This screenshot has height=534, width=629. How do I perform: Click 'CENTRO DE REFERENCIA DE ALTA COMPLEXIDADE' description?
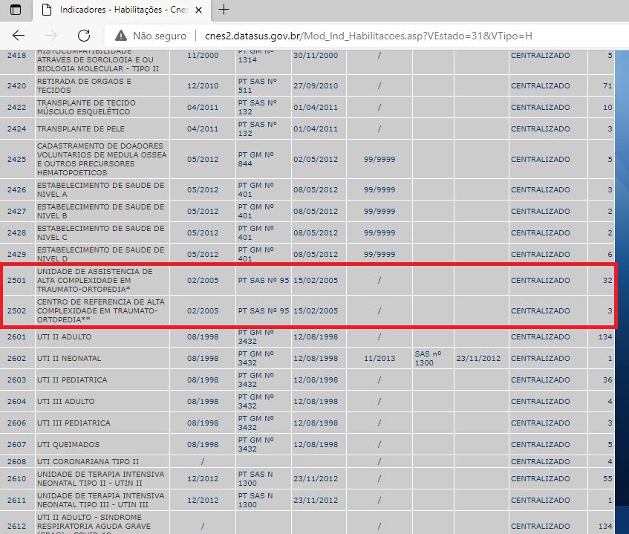tap(101, 311)
